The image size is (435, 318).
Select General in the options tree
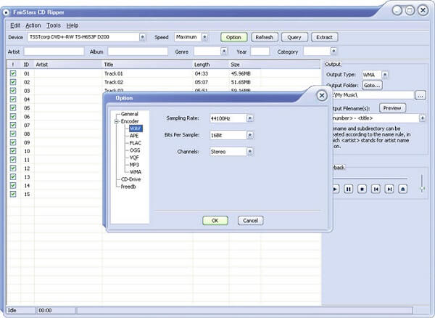129,114
